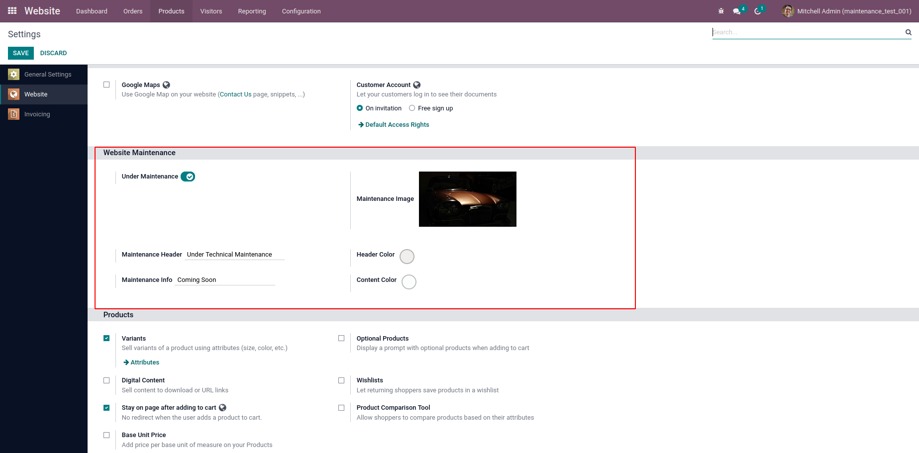This screenshot has width=919, height=453.
Task: Click the Maintenance Info text field
Action: 225,280
